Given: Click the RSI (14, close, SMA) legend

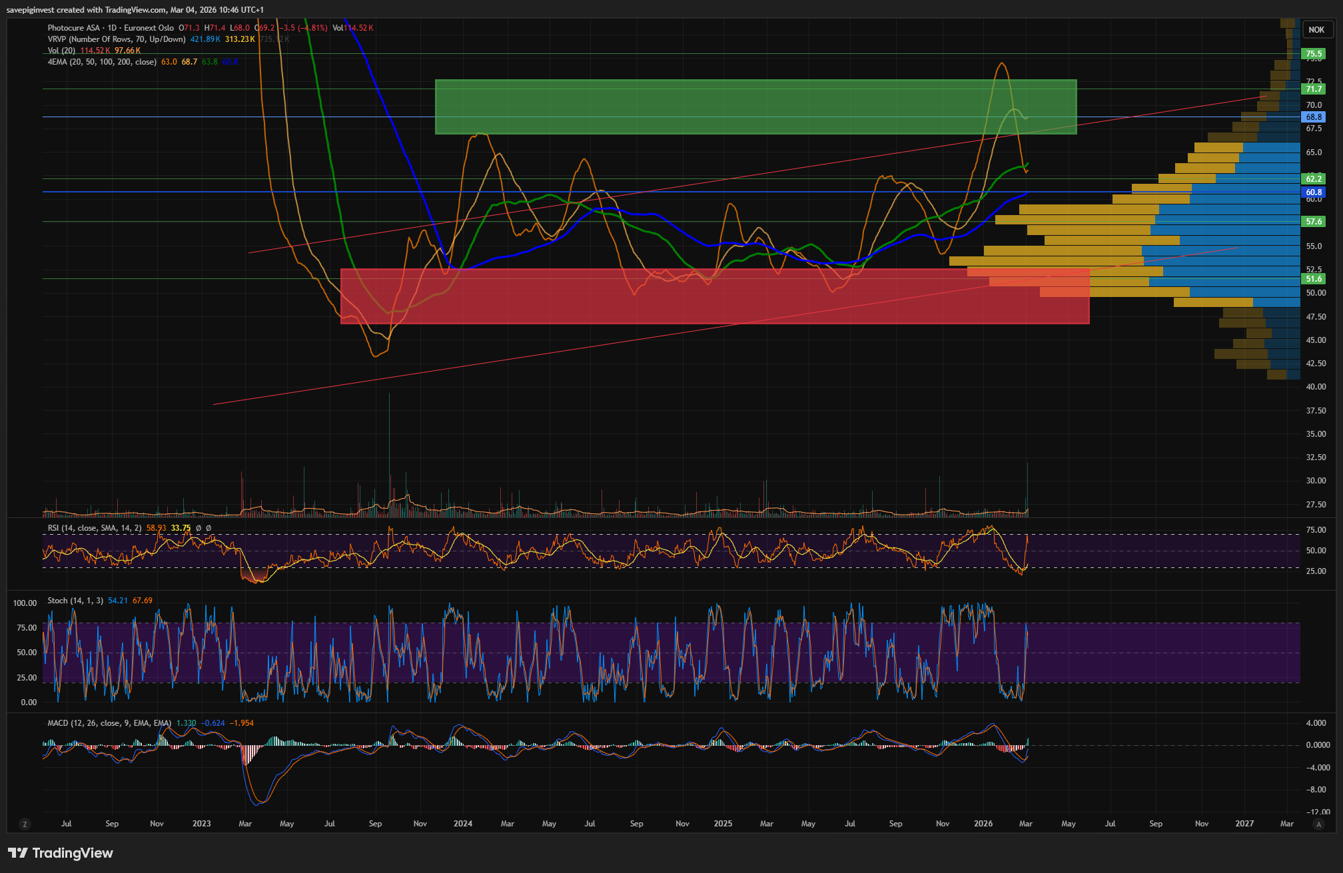Looking at the screenshot, I should click(x=94, y=528).
